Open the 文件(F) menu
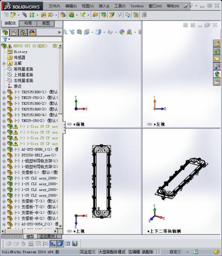The height and width of the screenshot is (256, 222). coord(54,6)
